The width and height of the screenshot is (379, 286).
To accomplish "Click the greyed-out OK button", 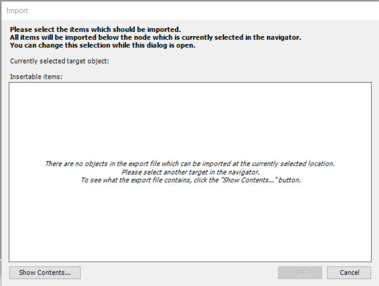I will click(300, 272).
